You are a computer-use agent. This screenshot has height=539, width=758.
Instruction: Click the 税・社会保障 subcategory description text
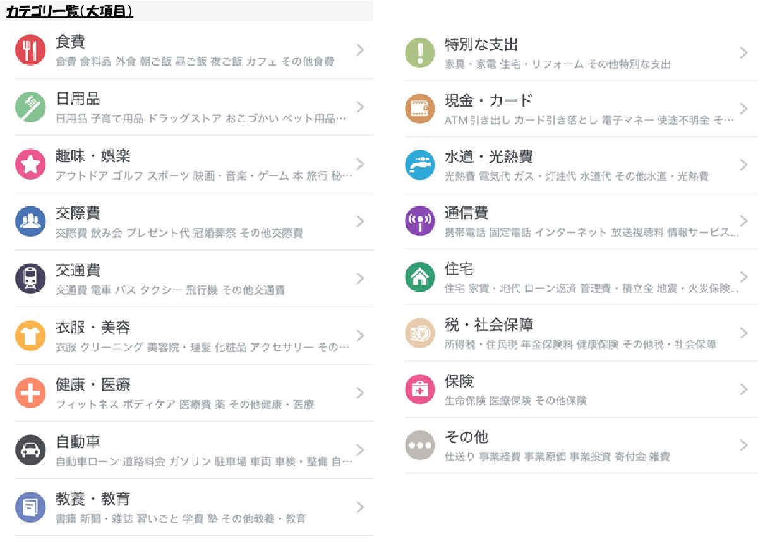tap(580, 345)
